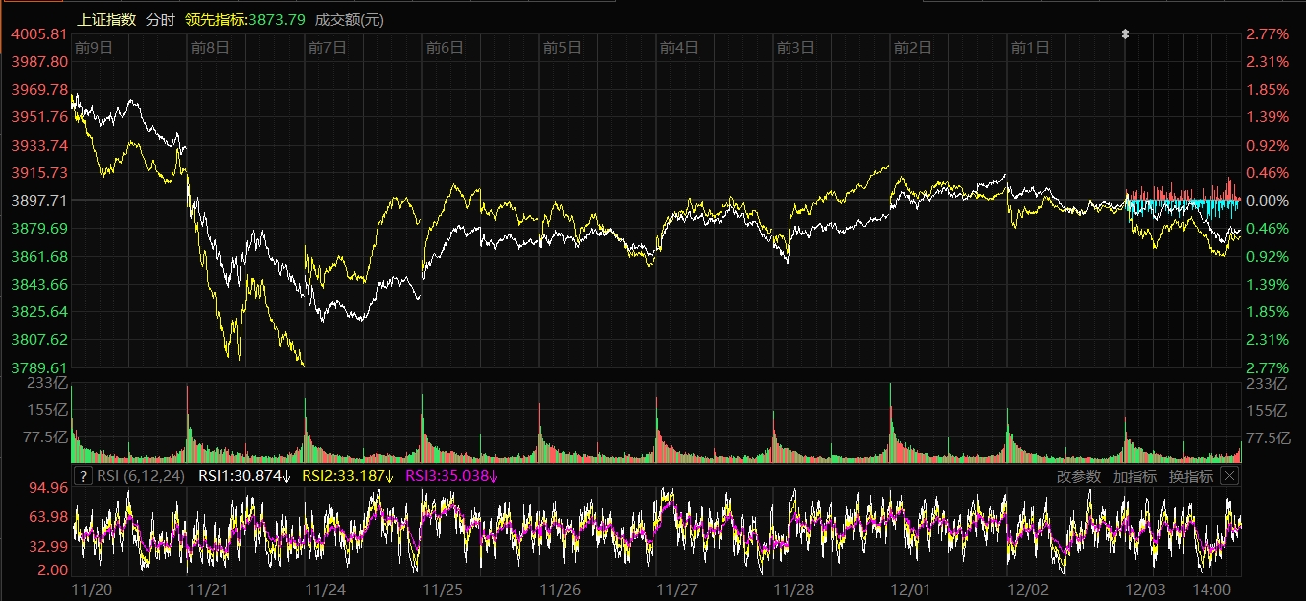This screenshot has width=1306, height=601.
Task: Click the magenta RSI3 value legend
Action: click(x=451, y=476)
